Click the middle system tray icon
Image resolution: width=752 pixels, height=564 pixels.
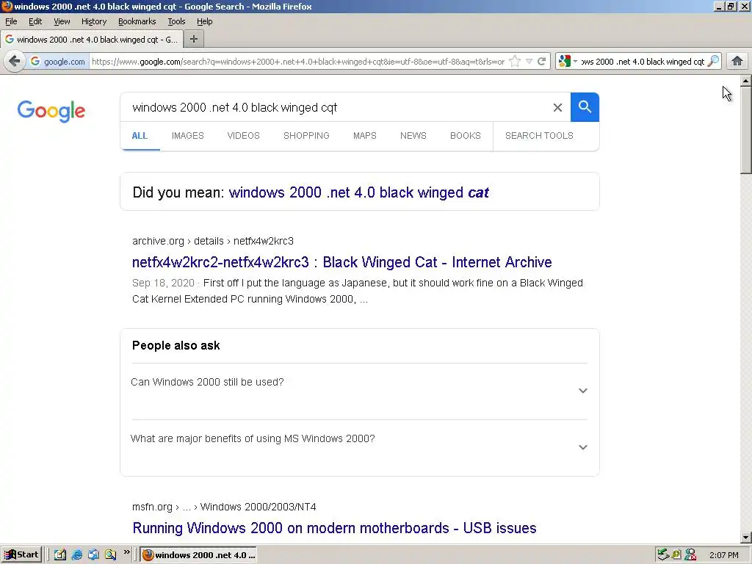pyautogui.click(x=676, y=555)
